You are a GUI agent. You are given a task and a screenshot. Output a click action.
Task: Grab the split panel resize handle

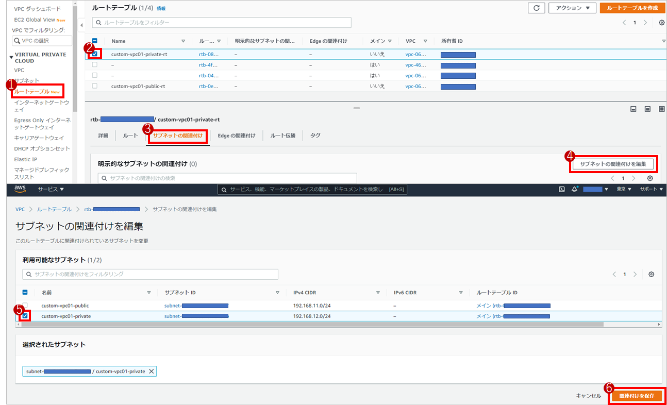tap(356, 108)
